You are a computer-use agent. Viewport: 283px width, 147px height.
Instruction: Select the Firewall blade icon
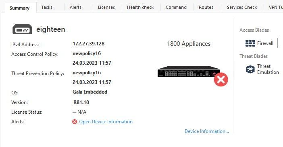(250, 43)
